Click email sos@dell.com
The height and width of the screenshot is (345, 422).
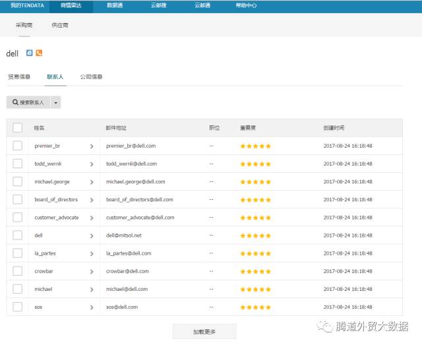121,307
